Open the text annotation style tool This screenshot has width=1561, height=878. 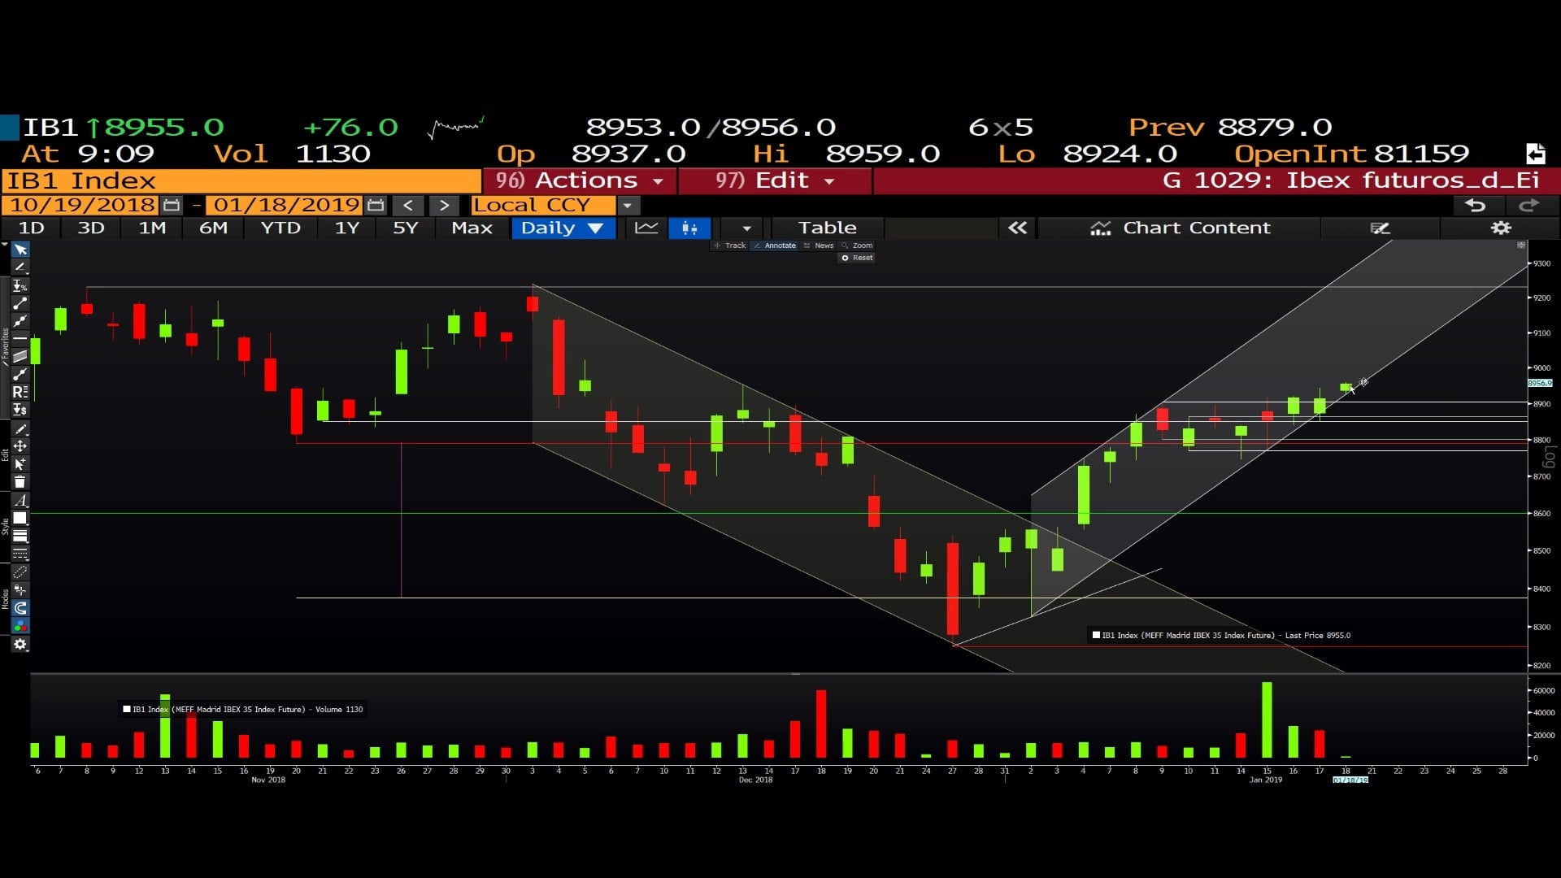(x=20, y=501)
